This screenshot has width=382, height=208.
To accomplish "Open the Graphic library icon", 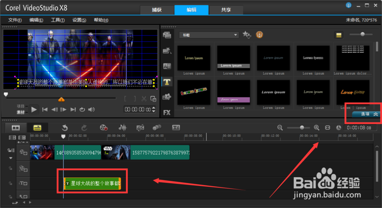I will pos(167,97).
